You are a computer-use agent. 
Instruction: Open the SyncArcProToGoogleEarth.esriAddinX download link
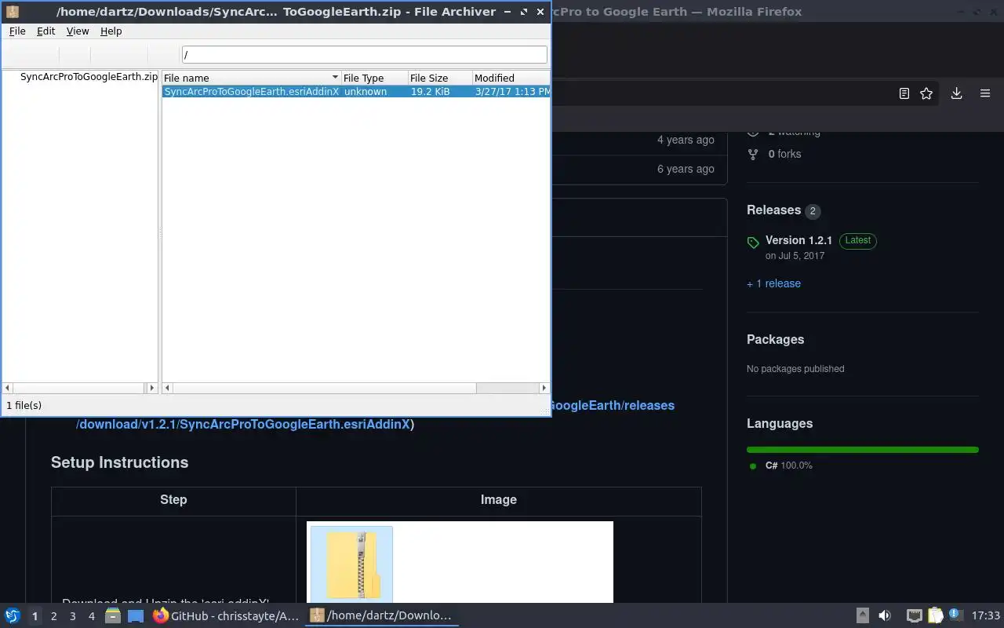tap(245, 424)
